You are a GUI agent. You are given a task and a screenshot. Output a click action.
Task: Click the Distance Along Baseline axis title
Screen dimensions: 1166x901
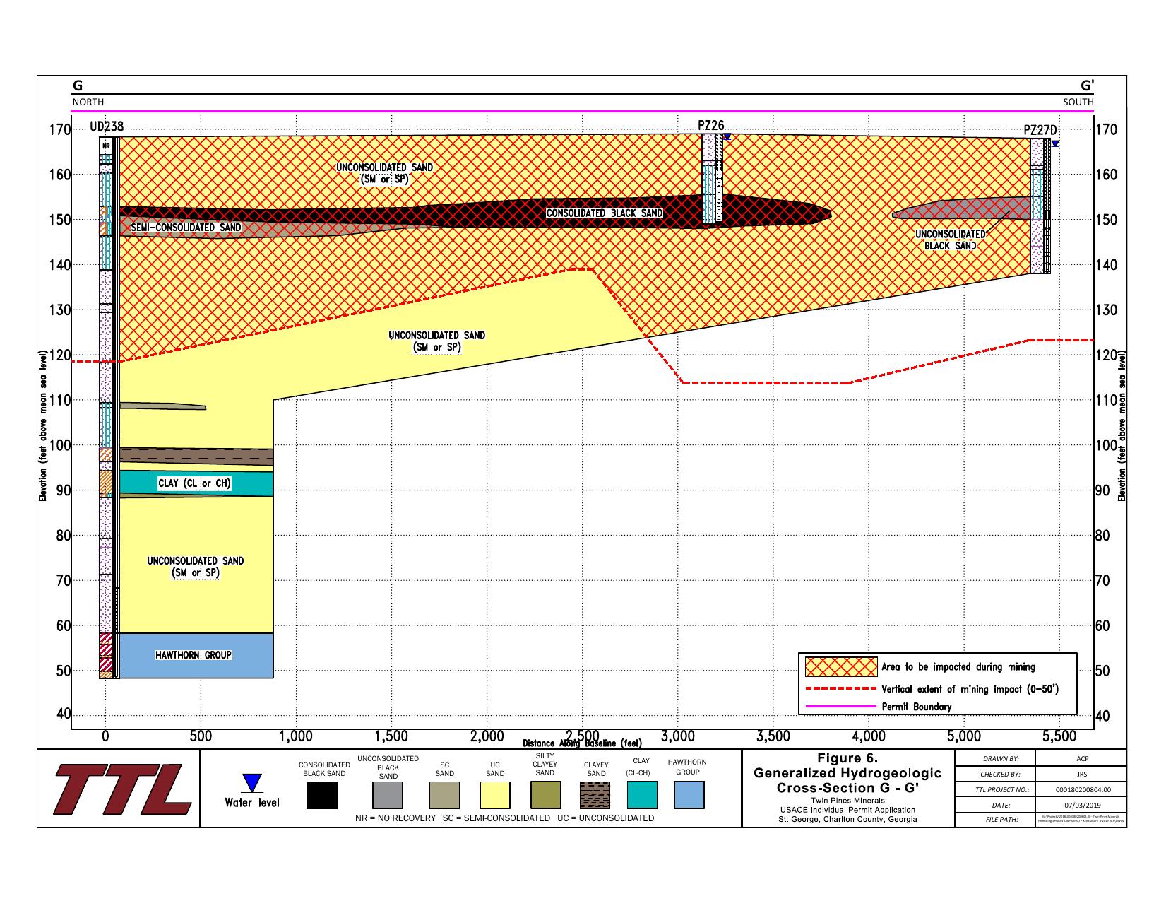(582, 743)
